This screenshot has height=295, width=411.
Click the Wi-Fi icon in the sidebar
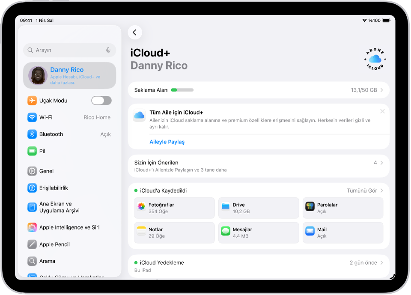(x=32, y=117)
